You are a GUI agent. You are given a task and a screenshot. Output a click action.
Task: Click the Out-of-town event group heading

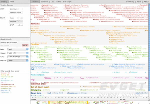[40, 87]
